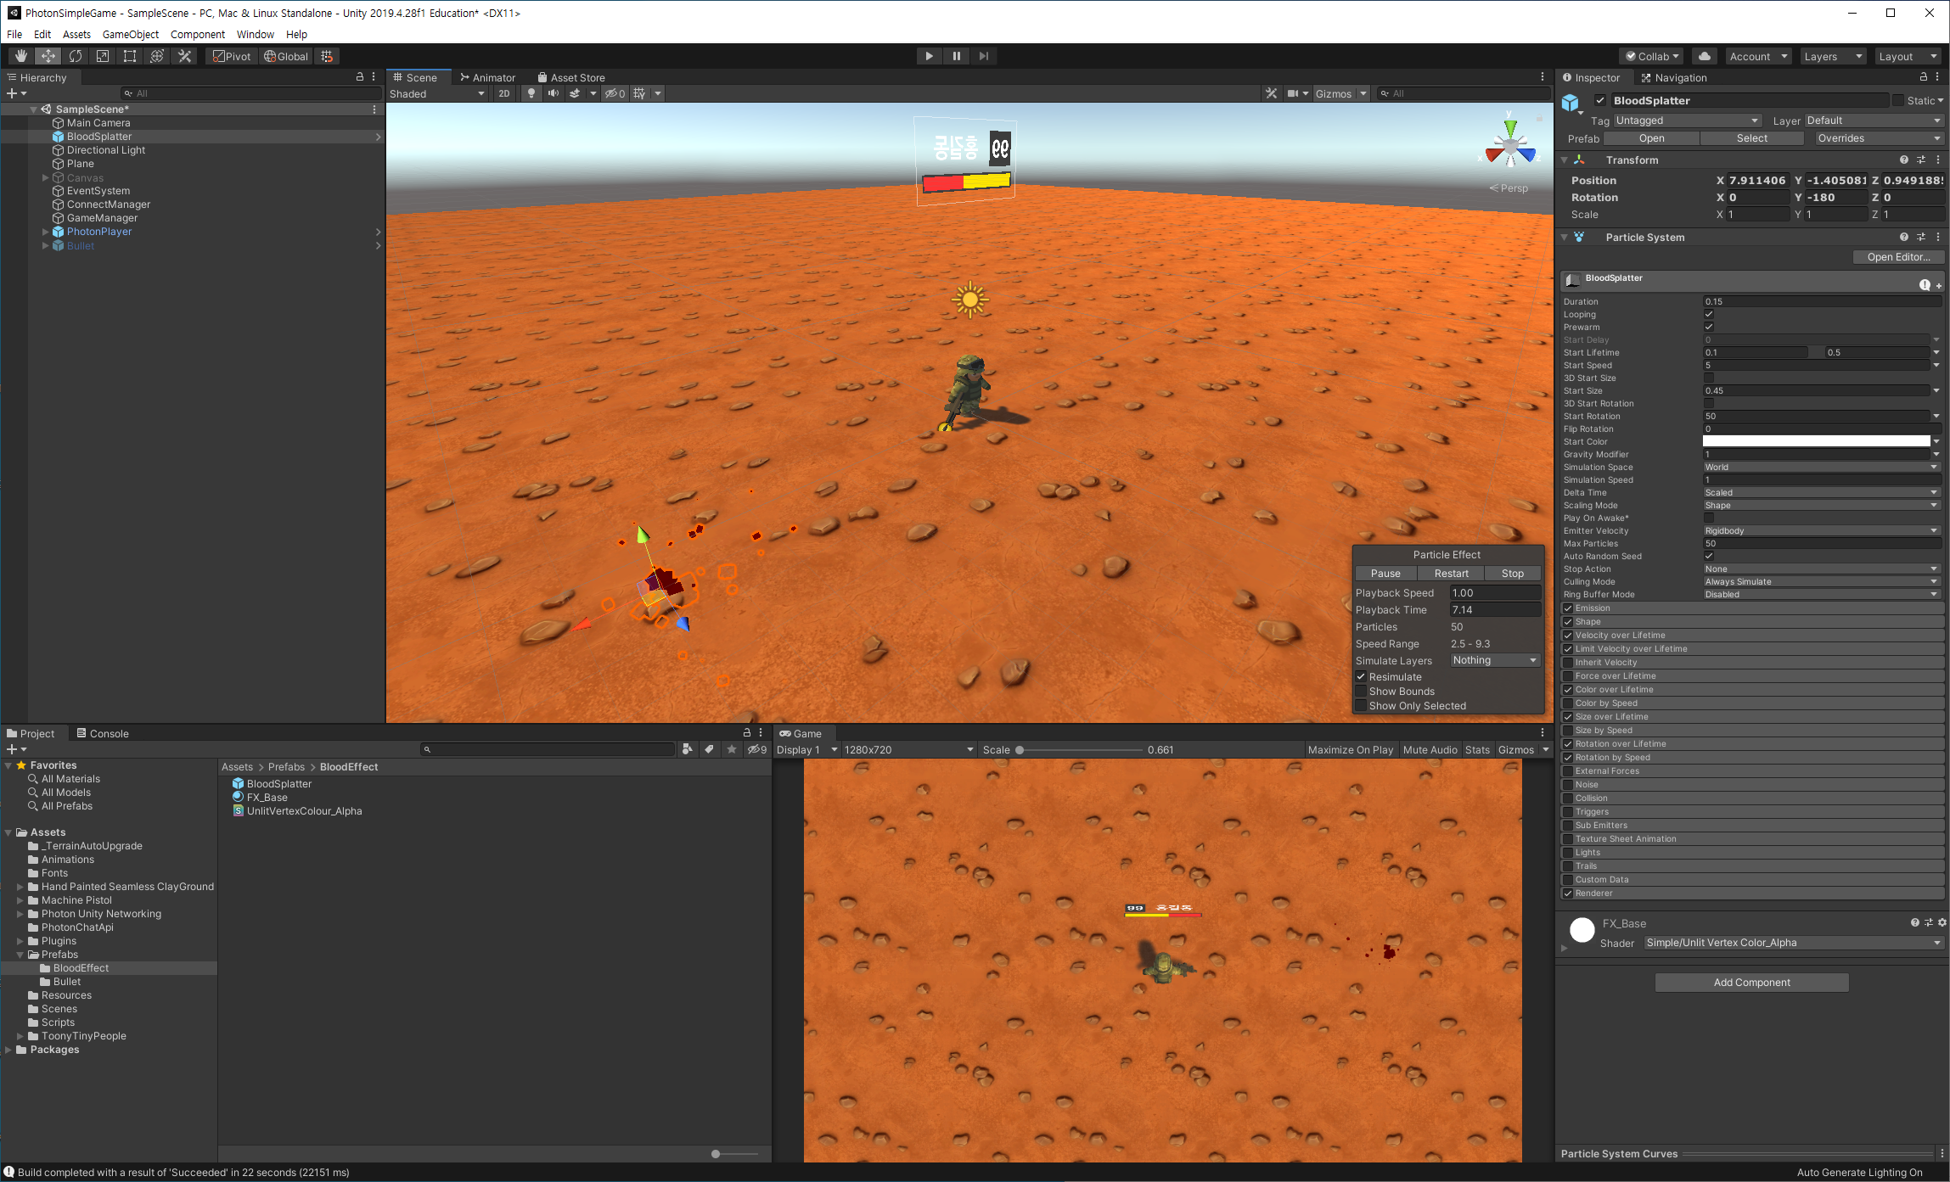Click the Add Component button
The width and height of the screenshot is (1950, 1182).
(x=1751, y=983)
